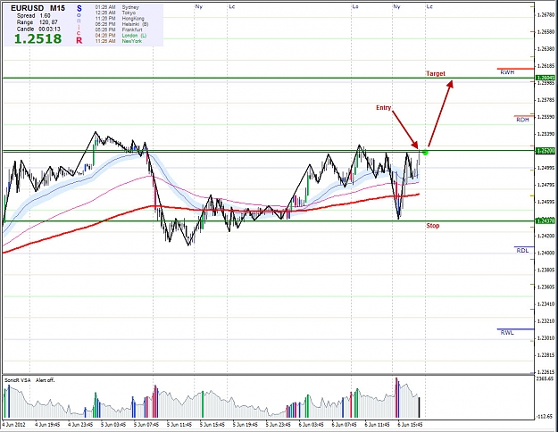Image resolution: width=558 pixels, height=432 pixels.
Task: Click the red Stop label
Action: point(433,226)
